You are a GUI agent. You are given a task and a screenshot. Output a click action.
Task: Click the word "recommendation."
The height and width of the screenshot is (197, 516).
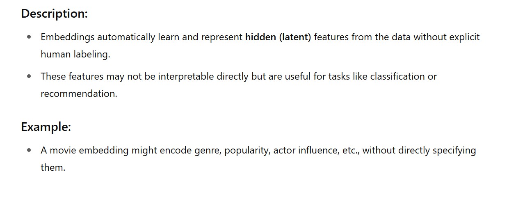pos(79,94)
